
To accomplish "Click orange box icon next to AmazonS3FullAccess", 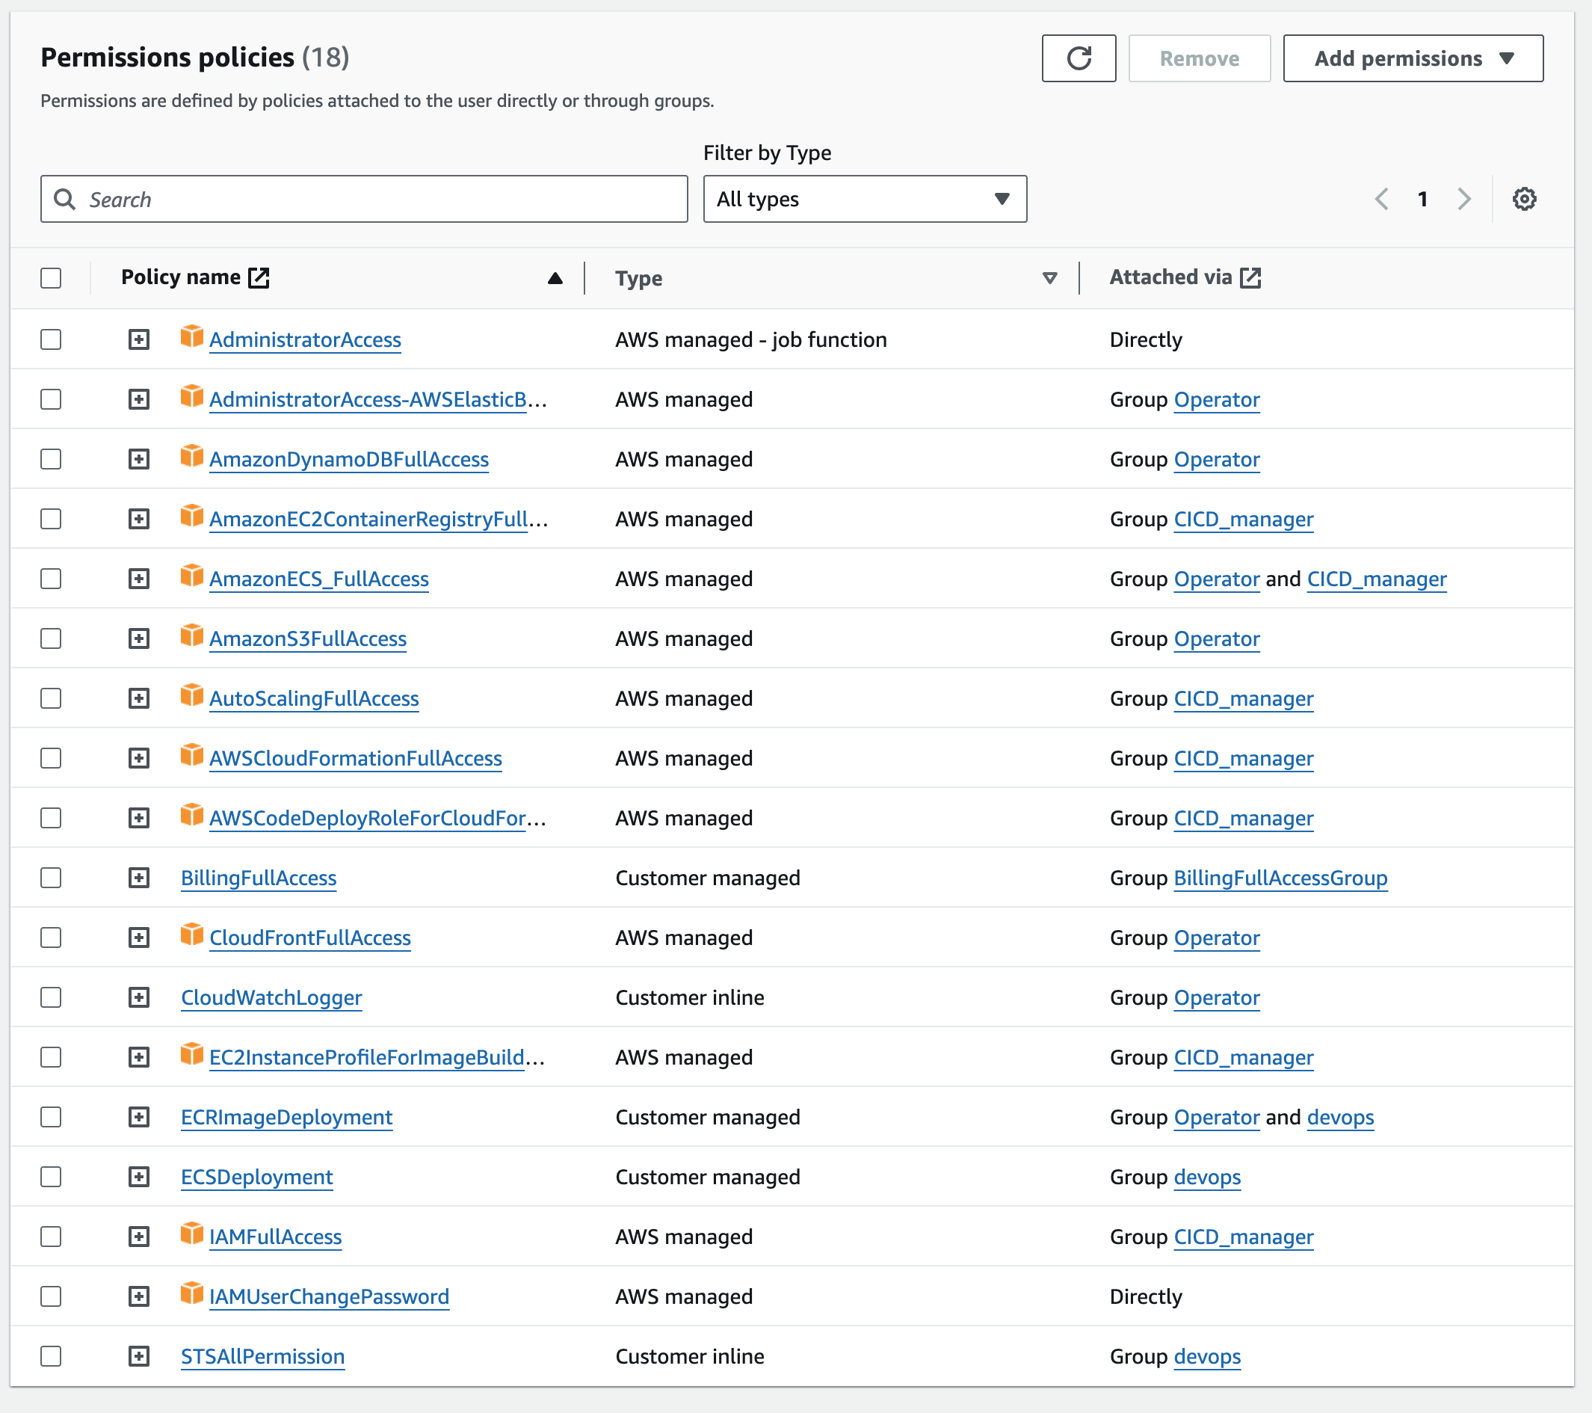I will (191, 636).
